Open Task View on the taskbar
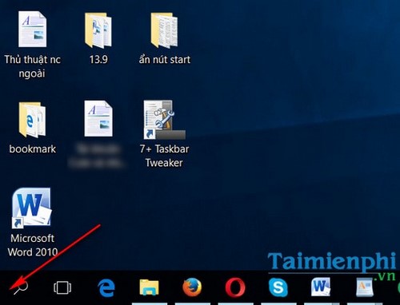The image size is (400, 305). 62,287
